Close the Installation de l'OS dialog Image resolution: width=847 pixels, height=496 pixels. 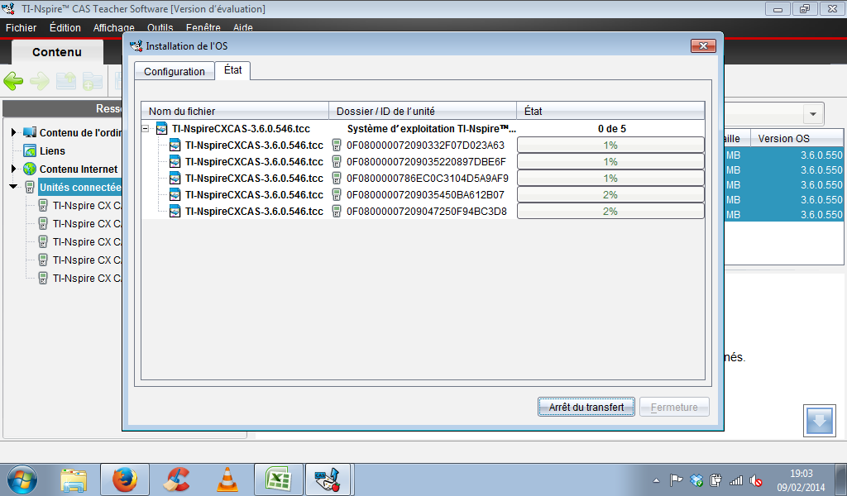(703, 45)
